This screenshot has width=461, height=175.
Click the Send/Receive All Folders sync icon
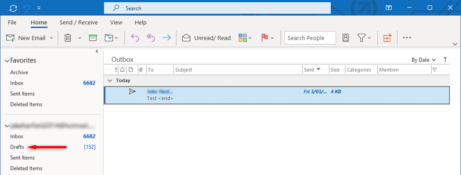click(x=13, y=8)
